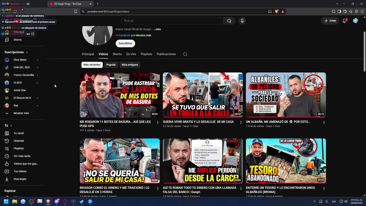Open options for the INVASOR COBRÓ video
Screen dimensions: 366x206
pos(158,189)
